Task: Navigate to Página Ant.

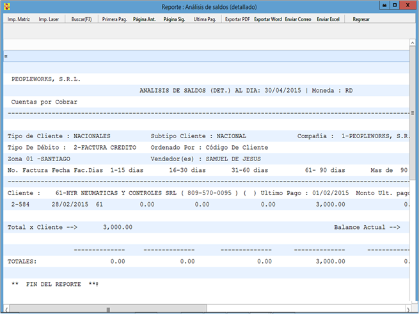Action: click(145, 20)
